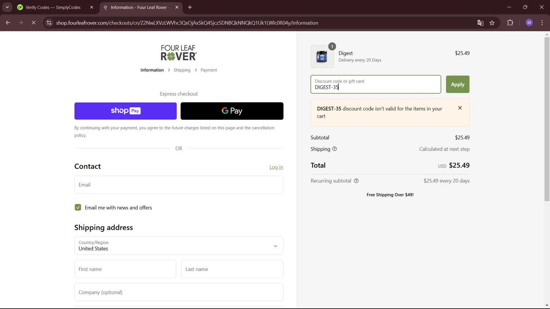Pay with the Shop Pay button

(x=125, y=111)
